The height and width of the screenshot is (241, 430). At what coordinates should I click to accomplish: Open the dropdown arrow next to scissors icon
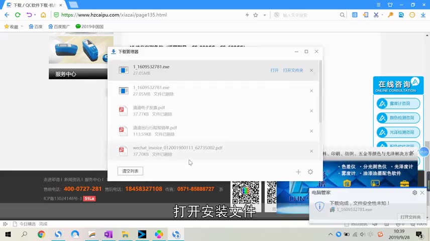point(382,15)
